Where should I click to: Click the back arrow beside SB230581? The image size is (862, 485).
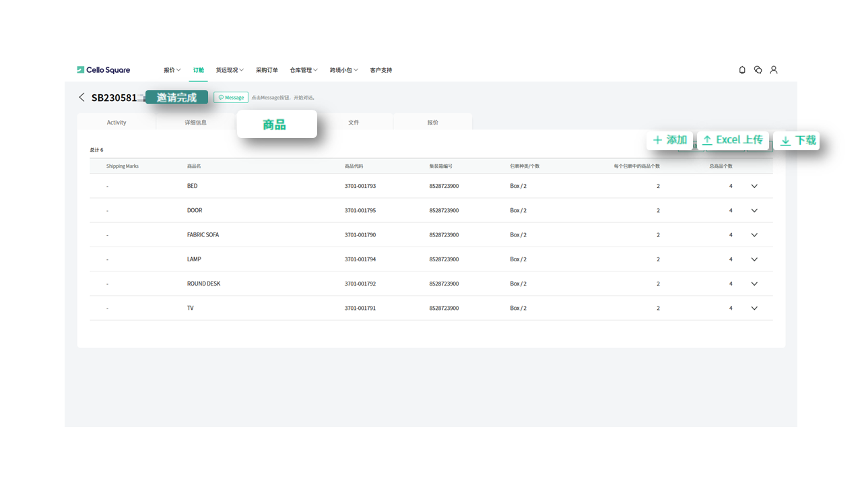[81, 98]
